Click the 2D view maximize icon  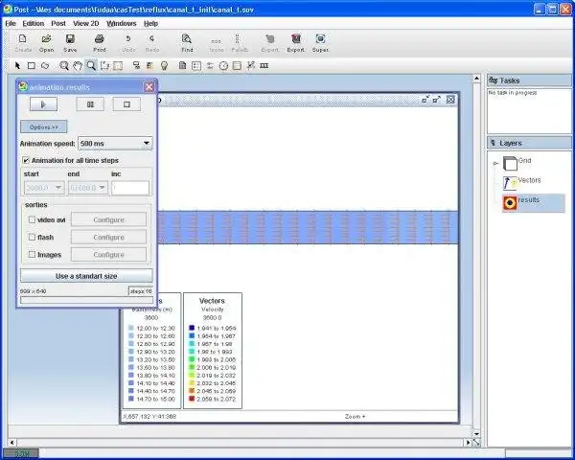436,100
